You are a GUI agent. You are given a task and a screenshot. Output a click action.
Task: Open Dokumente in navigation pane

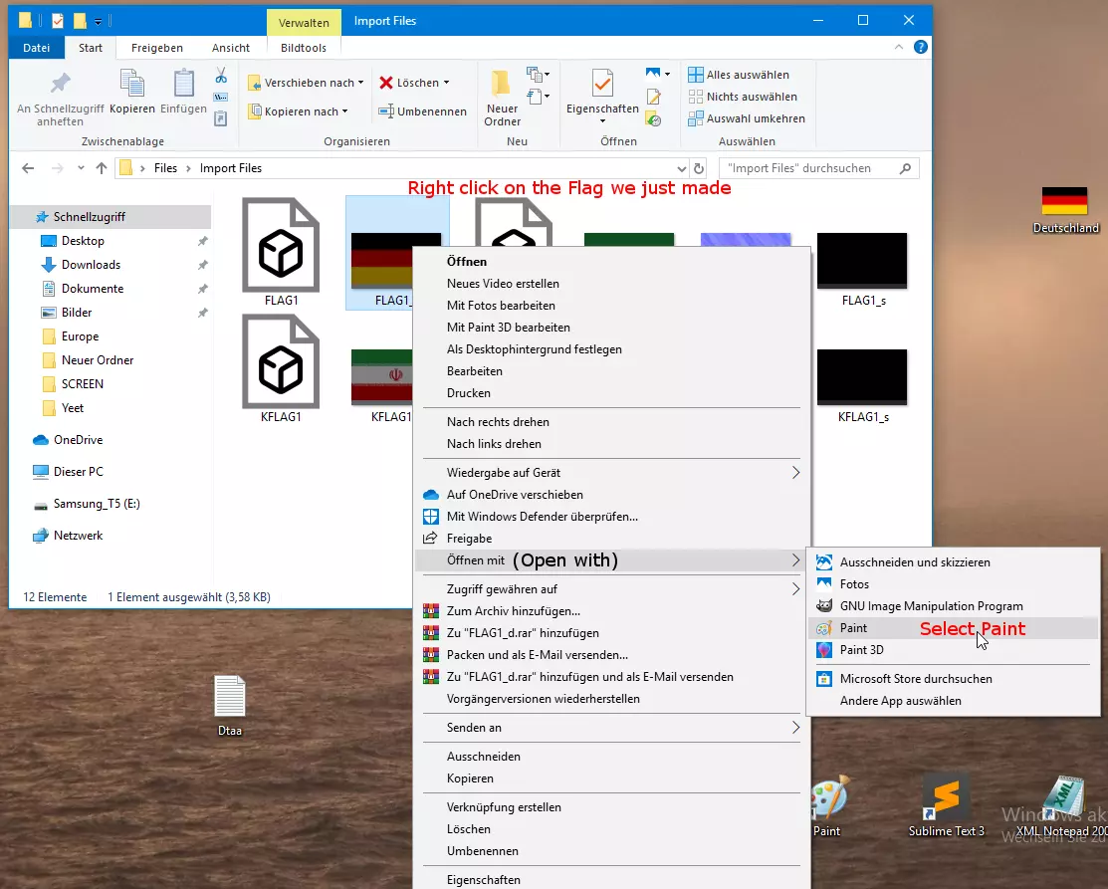click(92, 289)
